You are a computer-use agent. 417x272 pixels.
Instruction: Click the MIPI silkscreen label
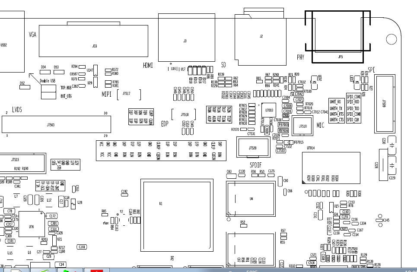106,94
